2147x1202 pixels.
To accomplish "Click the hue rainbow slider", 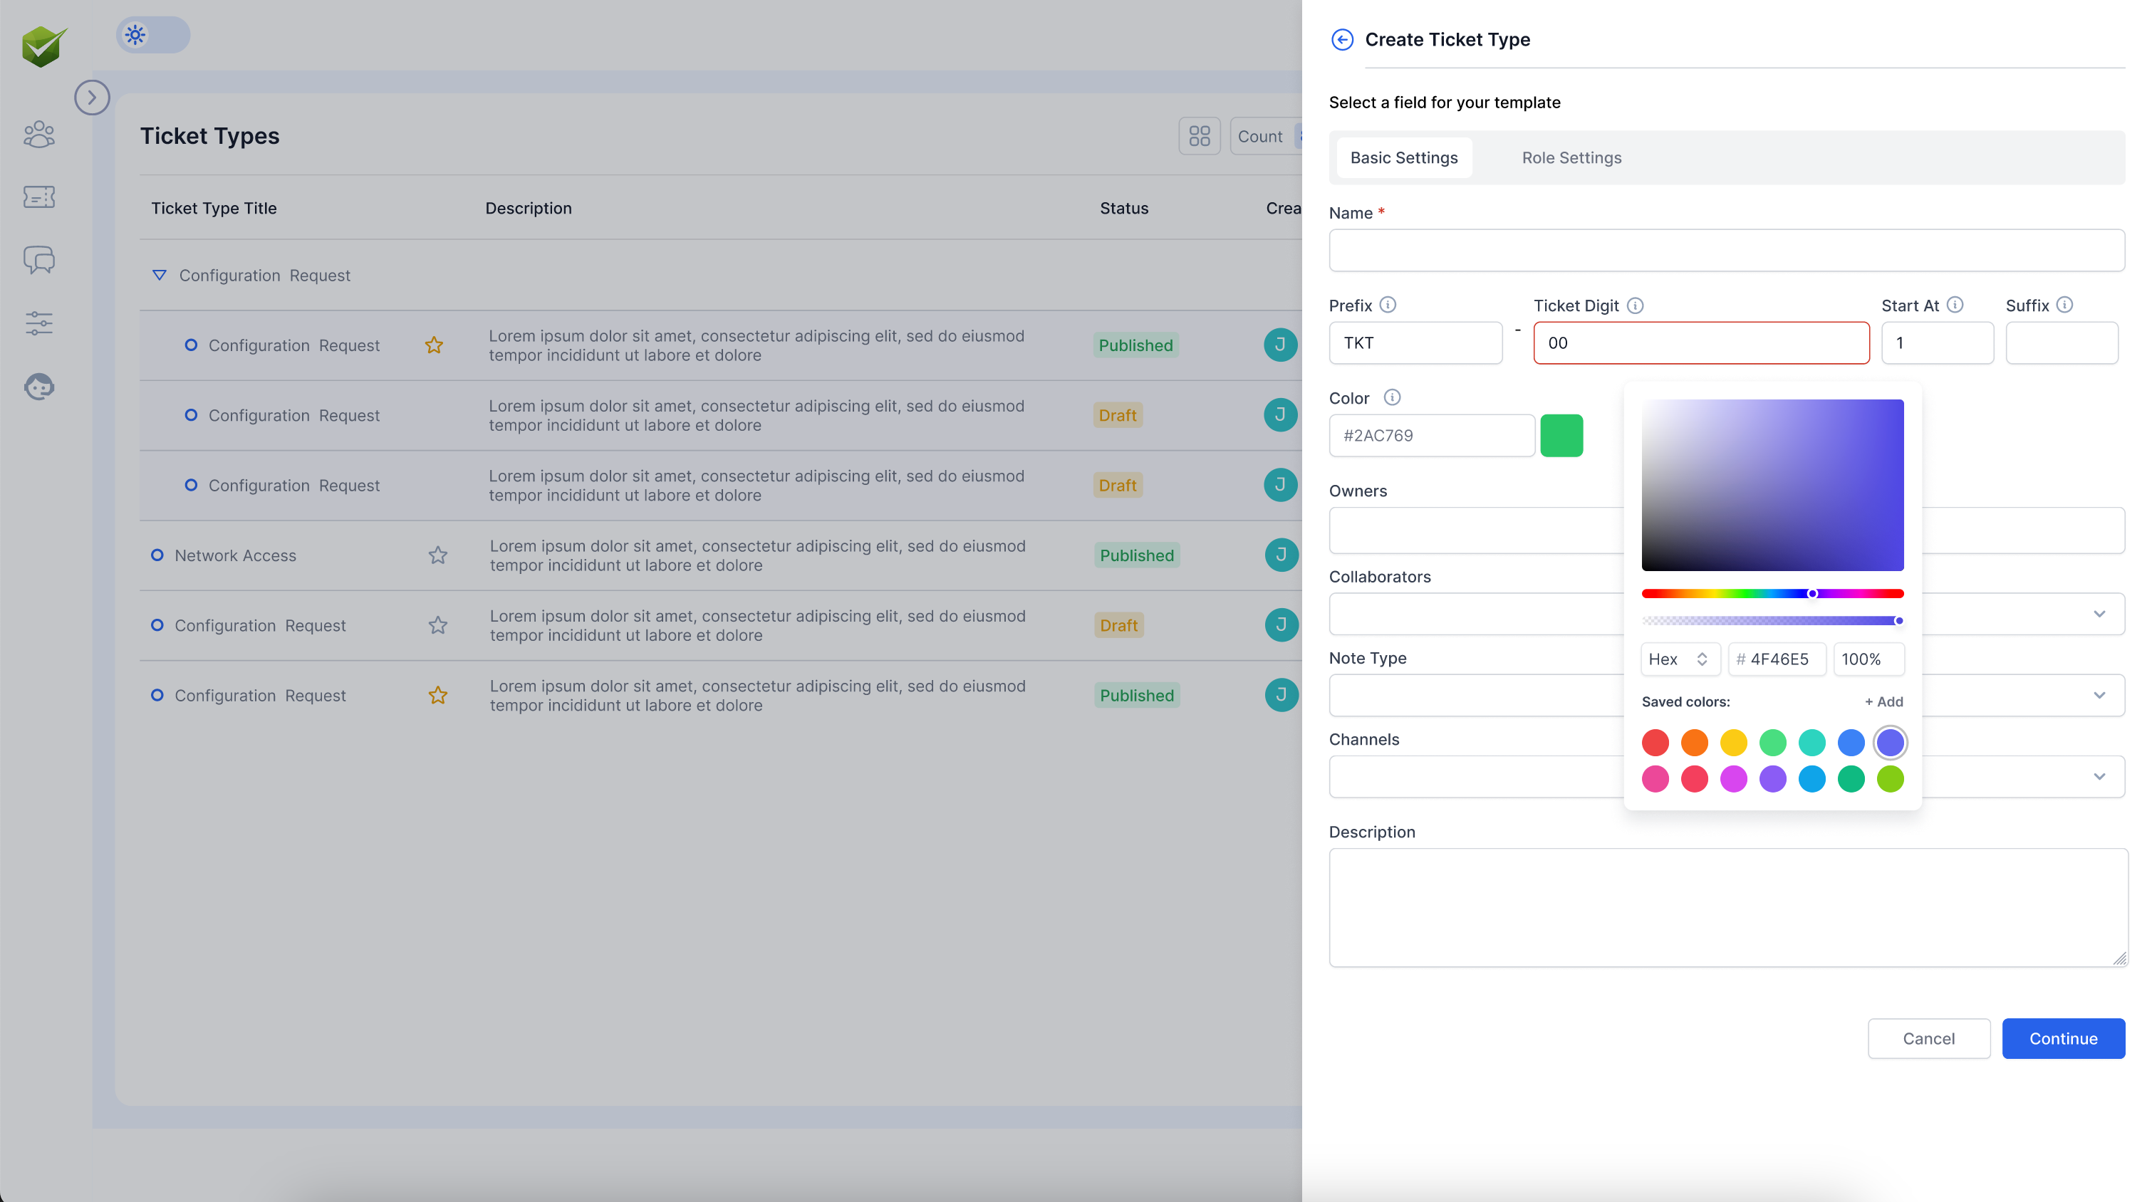I will coord(1772,594).
